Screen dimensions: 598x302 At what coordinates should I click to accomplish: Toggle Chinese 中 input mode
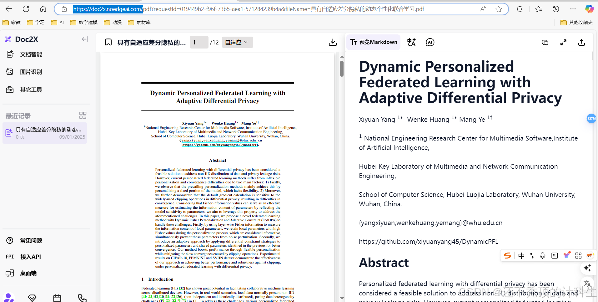pyautogui.click(x=521, y=256)
